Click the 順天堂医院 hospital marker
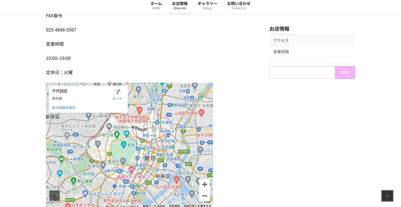Image resolution: width=401 pixels, height=207 pixels. click(139, 110)
